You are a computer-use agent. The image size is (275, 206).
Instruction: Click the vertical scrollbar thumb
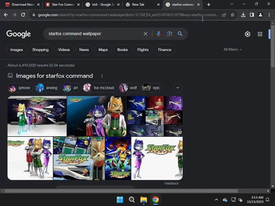[273, 46]
